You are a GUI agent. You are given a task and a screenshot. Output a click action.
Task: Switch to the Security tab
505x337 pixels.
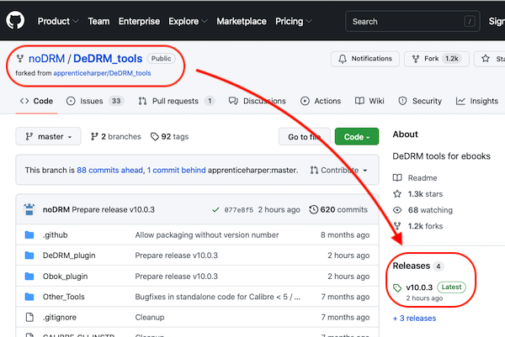[420, 101]
